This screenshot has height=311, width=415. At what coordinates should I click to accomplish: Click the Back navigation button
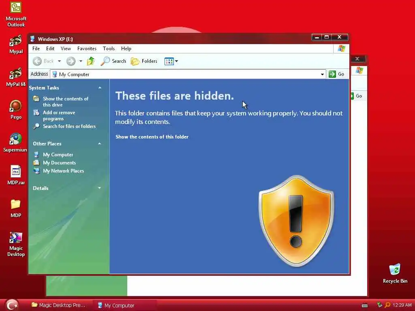pos(43,61)
